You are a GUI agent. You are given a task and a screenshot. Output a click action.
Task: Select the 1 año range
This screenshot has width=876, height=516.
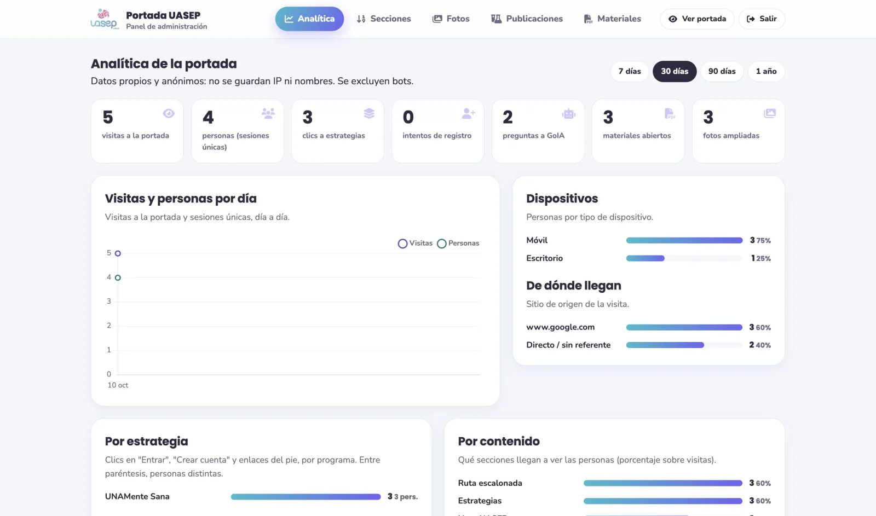(x=766, y=71)
